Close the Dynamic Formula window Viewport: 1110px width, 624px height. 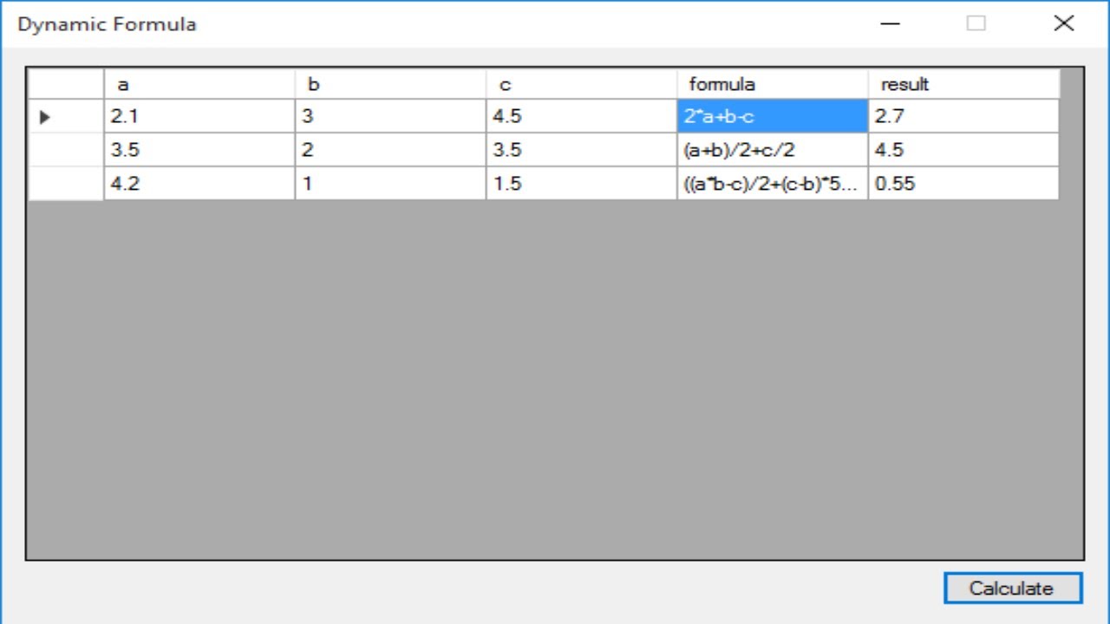[1064, 23]
